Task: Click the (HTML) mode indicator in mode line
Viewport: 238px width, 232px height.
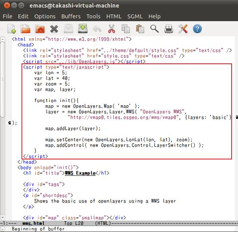Action: [x=103, y=223]
